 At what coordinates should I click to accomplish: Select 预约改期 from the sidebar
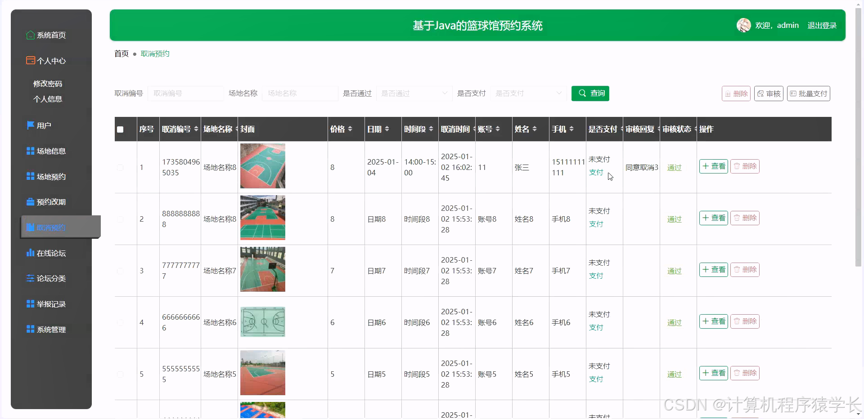[x=50, y=201]
